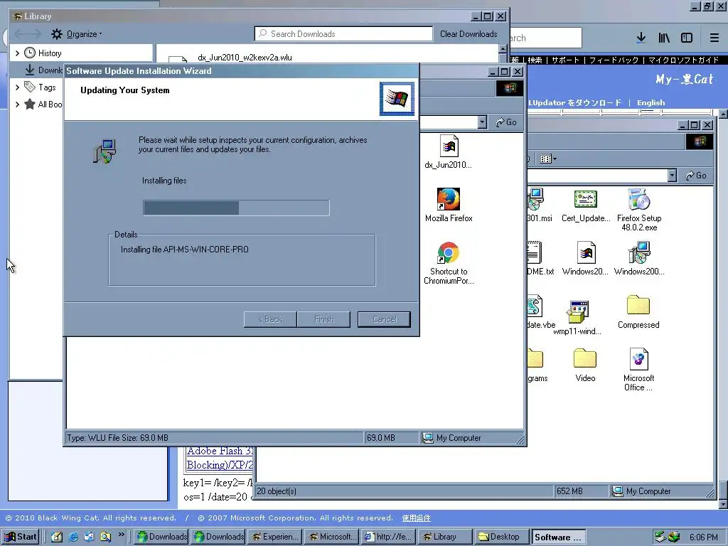The width and height of the screenshot is (728, 546).
Task: Click the Installing files progress bar
Action: [236, 208]
